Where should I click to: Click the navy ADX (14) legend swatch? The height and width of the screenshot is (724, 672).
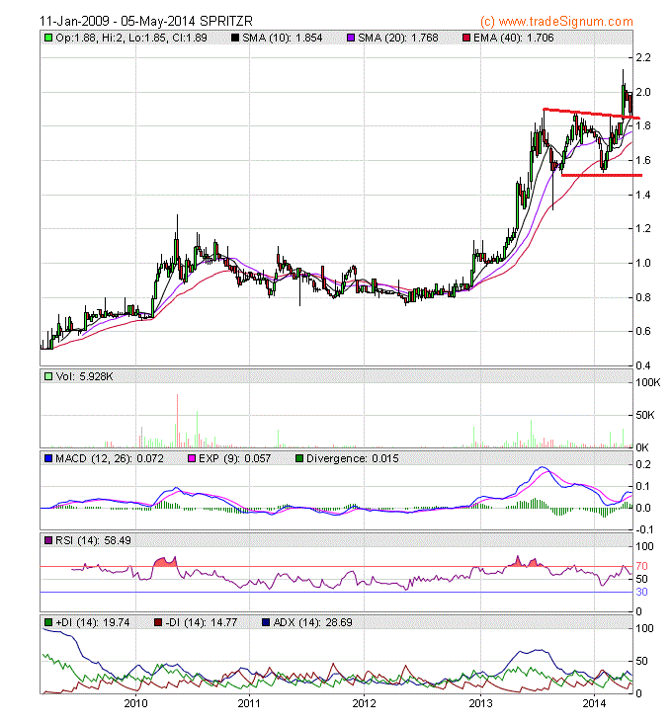pyautogui.click(x=266, y=622)
